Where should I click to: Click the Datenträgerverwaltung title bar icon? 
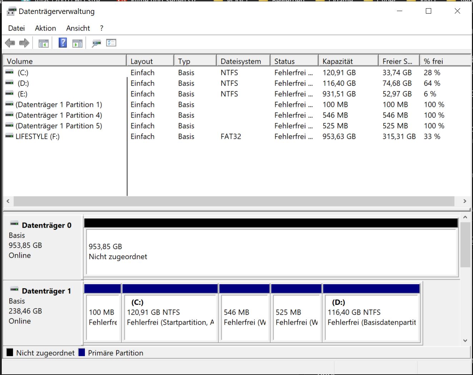click(x=11, y=11)
